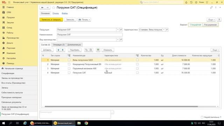Screen dimensions: 224x126
Task: Go back with the left arrow button
Action: 42,8
